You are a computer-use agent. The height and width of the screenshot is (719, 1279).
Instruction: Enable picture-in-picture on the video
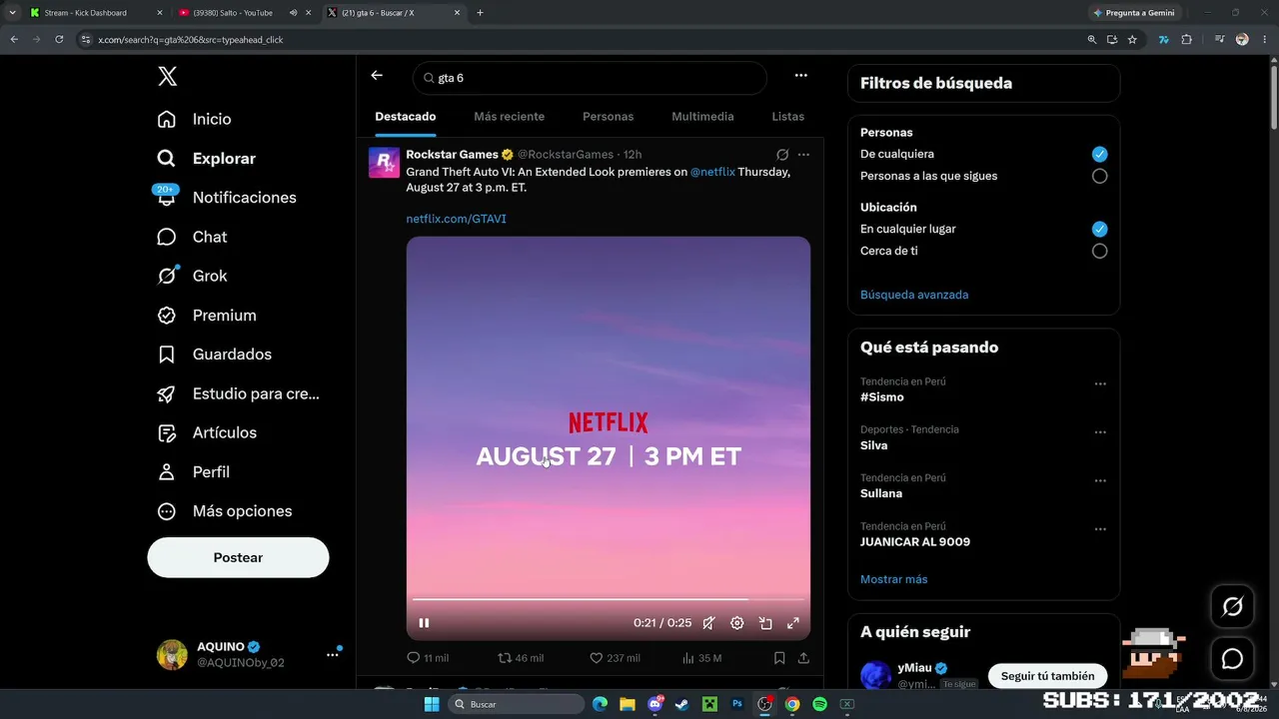(765, 623)
